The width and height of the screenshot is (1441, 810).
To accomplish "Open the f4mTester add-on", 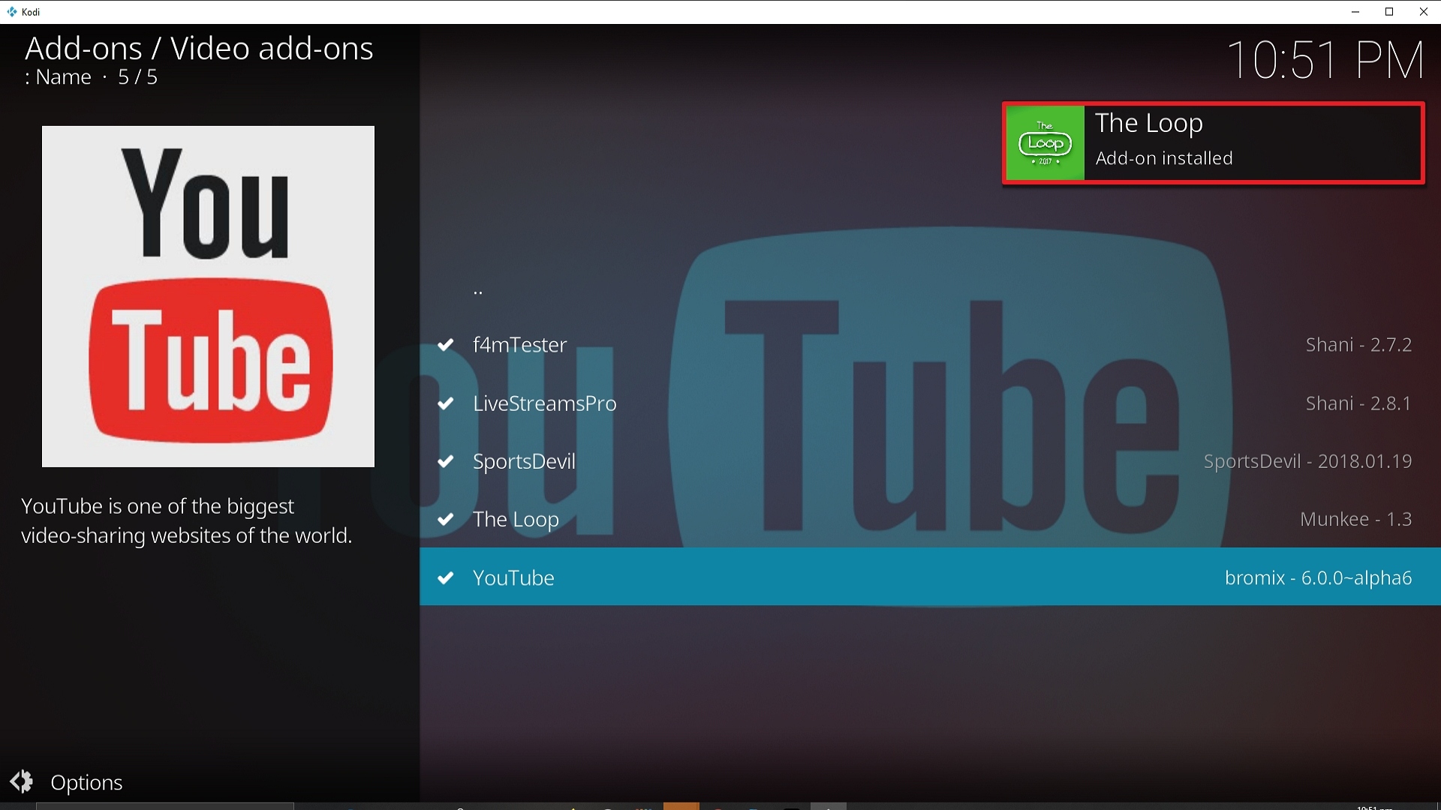I will [930, 345].
